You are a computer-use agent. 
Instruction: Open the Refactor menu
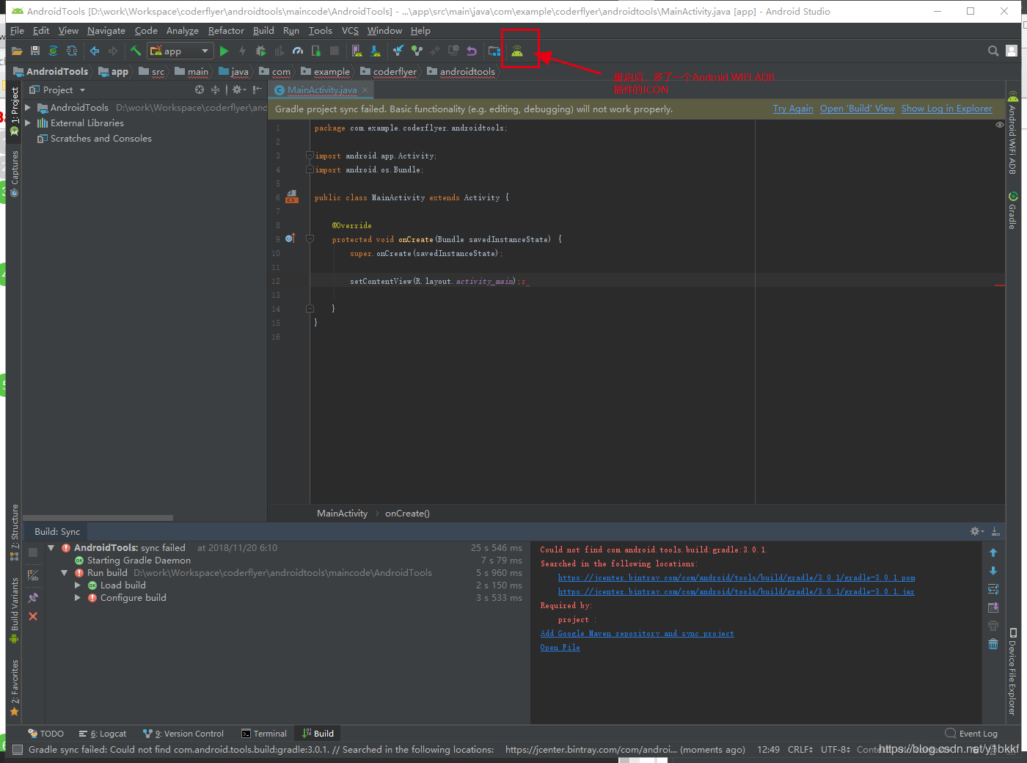pos(225,31)
